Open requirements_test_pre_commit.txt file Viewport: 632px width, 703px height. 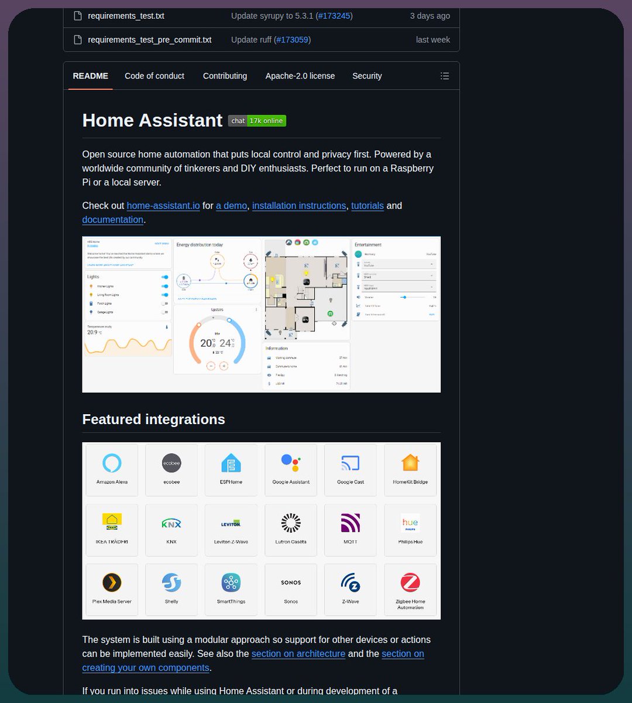pyautogui.click(x=150, y=40)
